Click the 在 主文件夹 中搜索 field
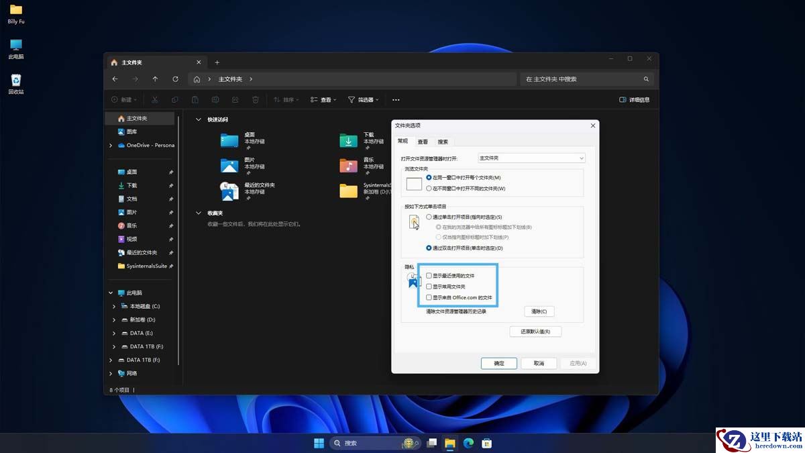805x453 pixels. pos(587,79)
